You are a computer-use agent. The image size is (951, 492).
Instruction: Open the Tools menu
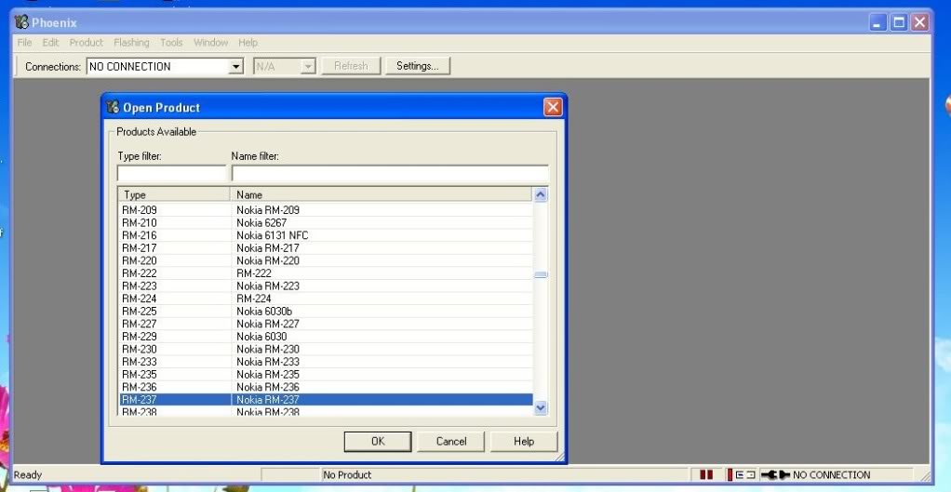pyautogui.click(x=171, y=43)
